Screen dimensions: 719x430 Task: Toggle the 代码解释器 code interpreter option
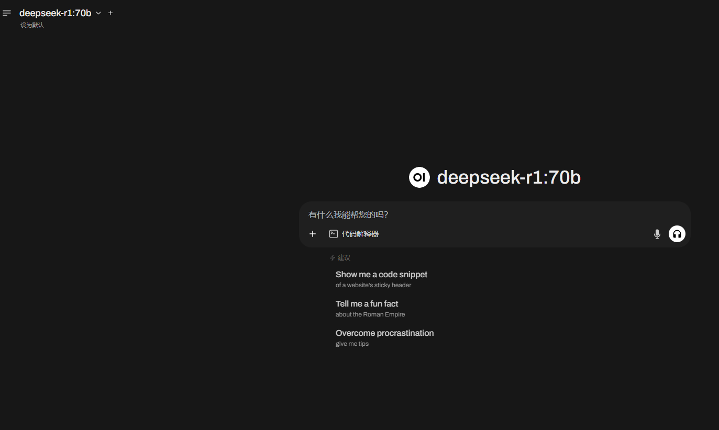coord(353,234)
